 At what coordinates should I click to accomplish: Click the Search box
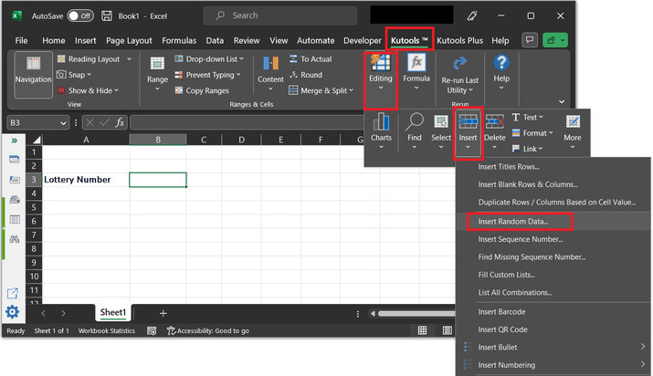pyautogui.click(x=279, y=16)
